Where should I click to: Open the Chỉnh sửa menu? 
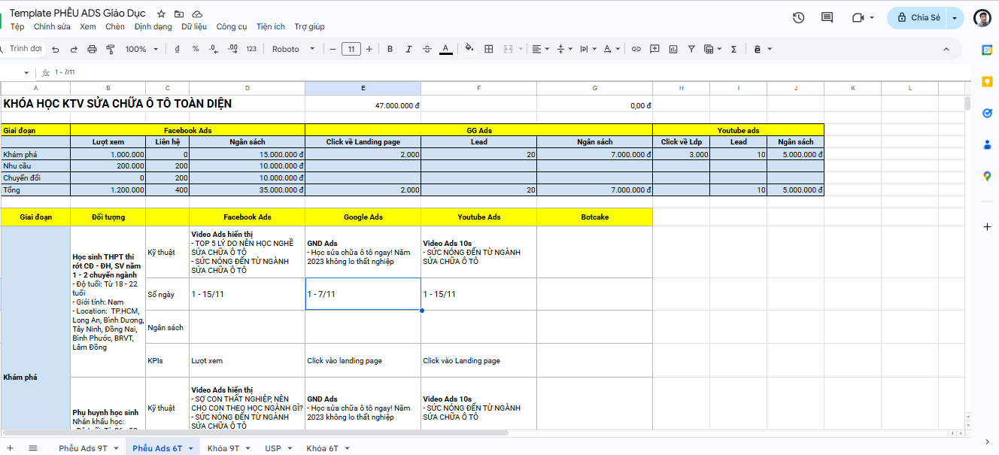click(52, 26)
